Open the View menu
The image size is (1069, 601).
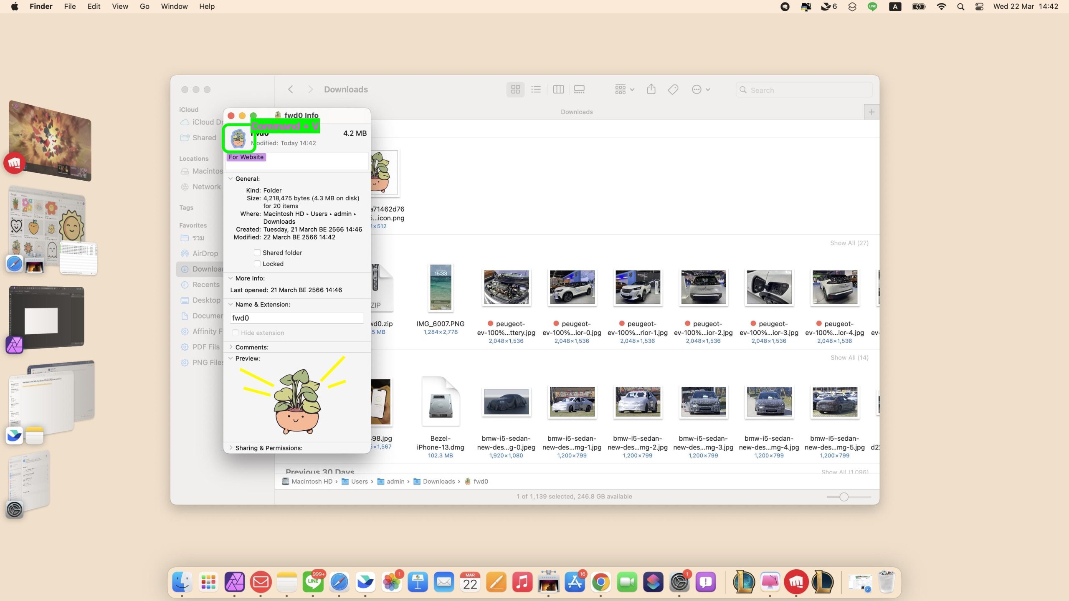pyautogui.click(x=120, y=6)
